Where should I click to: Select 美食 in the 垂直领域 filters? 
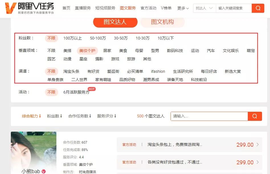tap(123, 50)
